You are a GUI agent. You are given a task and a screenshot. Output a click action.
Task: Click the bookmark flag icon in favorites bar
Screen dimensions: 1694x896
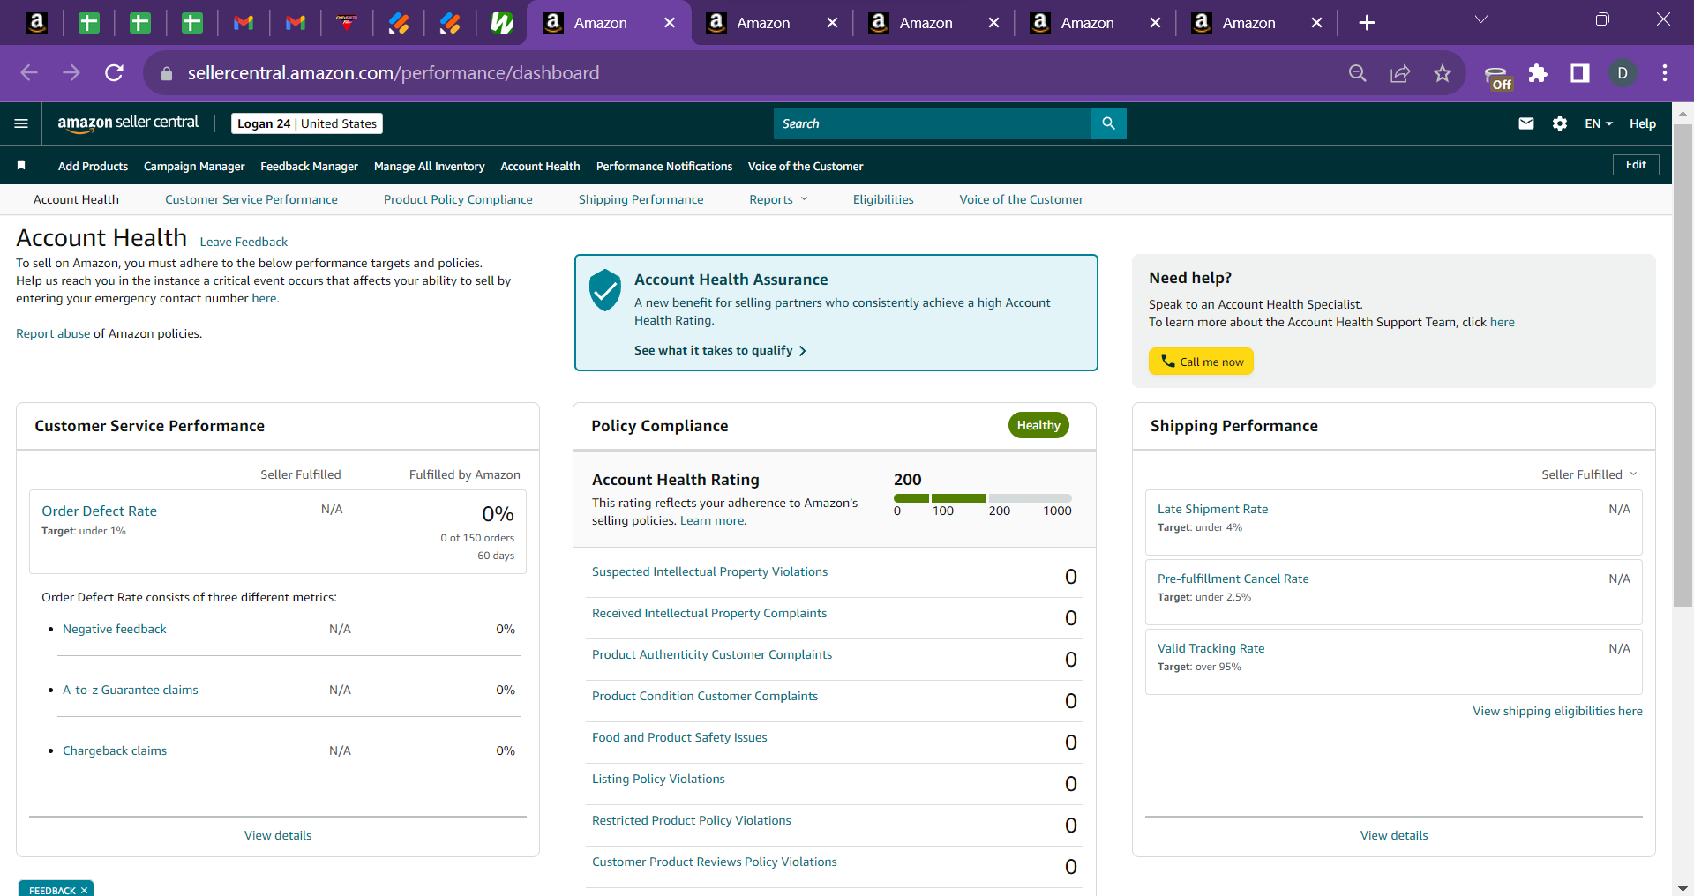click(x=21, y=165)
